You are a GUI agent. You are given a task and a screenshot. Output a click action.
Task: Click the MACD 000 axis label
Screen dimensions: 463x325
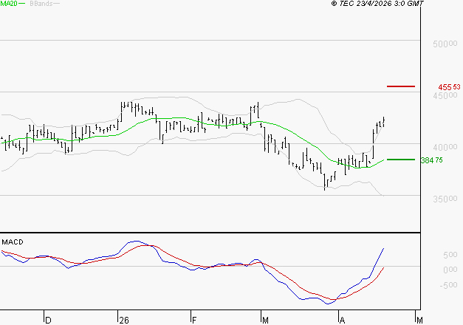450,270
